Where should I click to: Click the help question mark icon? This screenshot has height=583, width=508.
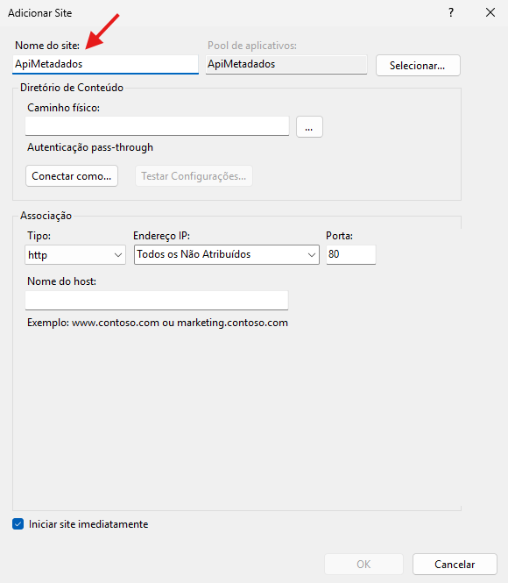click(x=451, y=12)
